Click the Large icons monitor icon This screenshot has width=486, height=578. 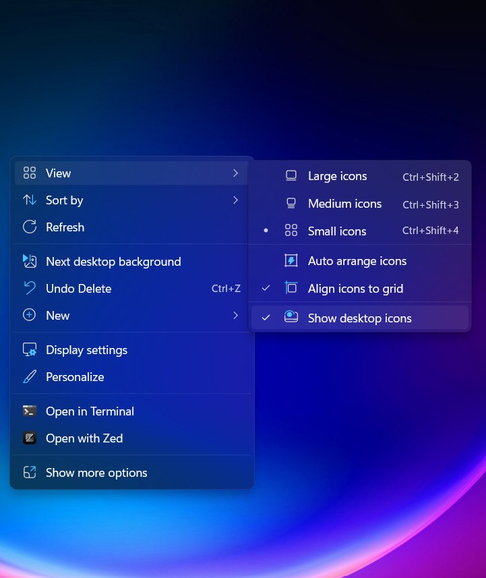click(x=291, y=175)
